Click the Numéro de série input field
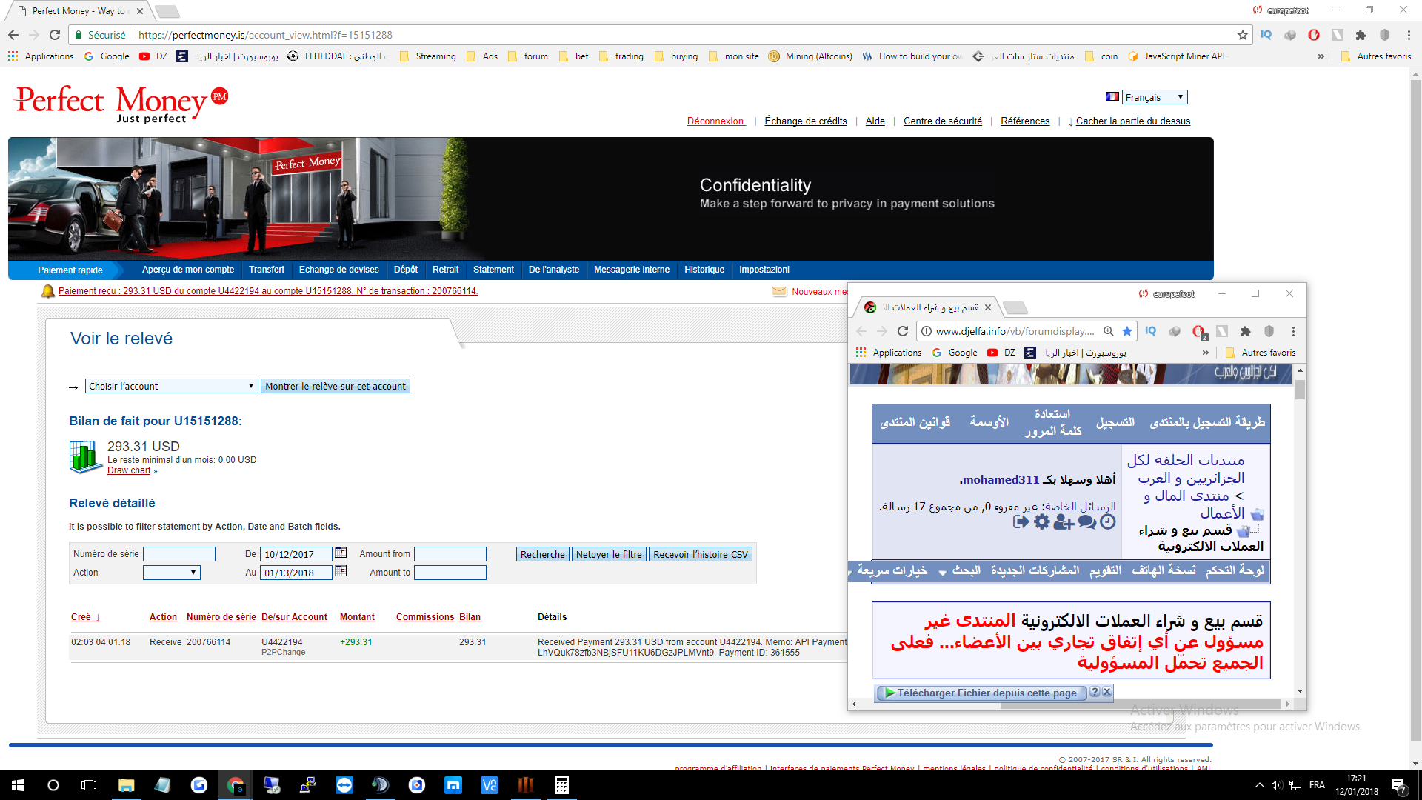The width and height of the screenshot is (1422, 800). [179, 554]
